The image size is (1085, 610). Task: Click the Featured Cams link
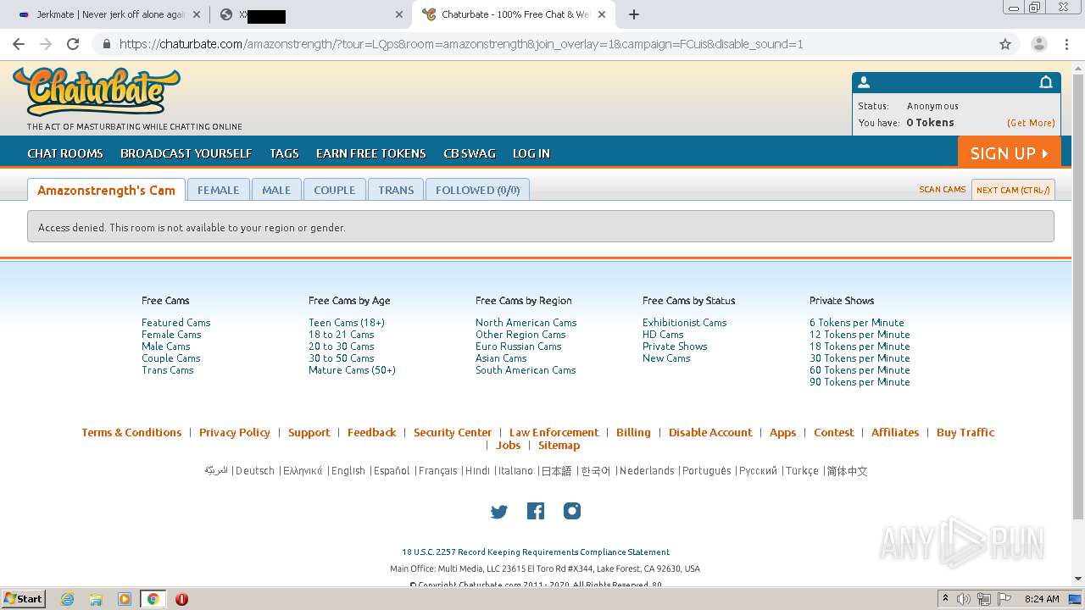click(x=176, y=323)
